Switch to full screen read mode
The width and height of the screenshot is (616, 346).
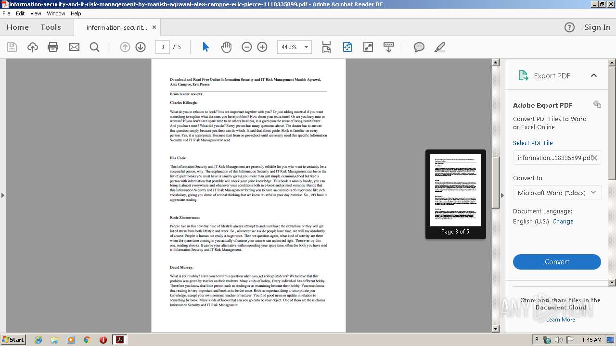pos(368,47)
